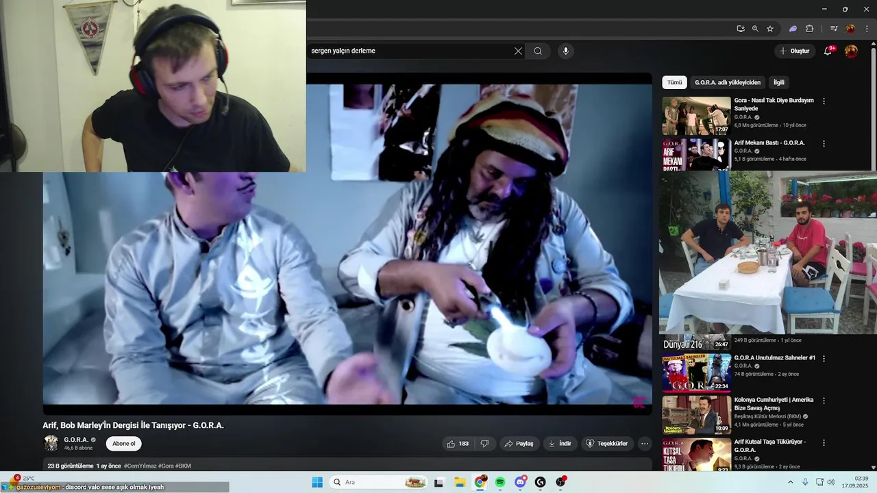Open options for 'Arif Mekanı Bastı' video

(824, 144)
